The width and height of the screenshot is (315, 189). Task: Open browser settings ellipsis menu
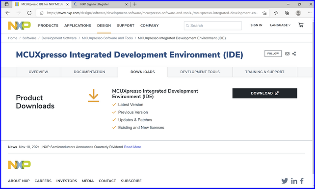(310, 13)
